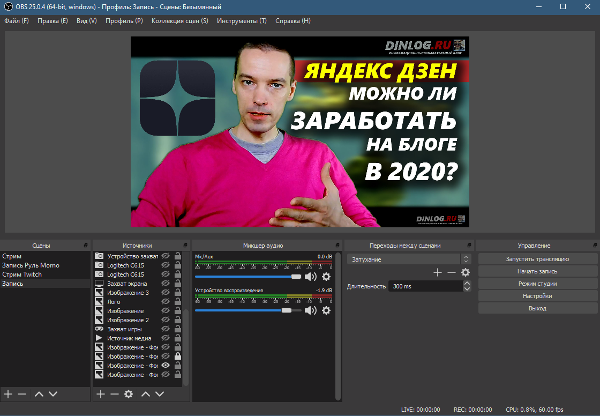The image size is (600, 416).
Task: Select Запись scene
Action: coord(45,284)
